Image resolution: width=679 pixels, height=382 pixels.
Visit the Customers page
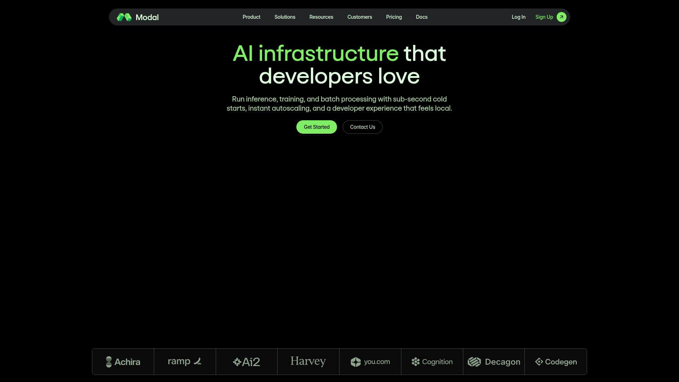pos(359,17)
